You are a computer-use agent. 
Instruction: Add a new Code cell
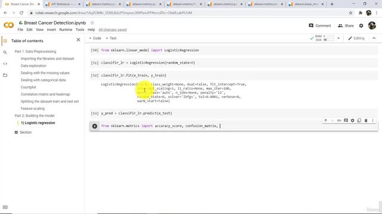click(95, 38)
